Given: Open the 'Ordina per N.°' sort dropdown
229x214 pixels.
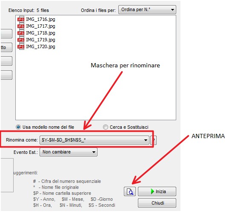Looking at the screenshot, I should coord(147,10).
